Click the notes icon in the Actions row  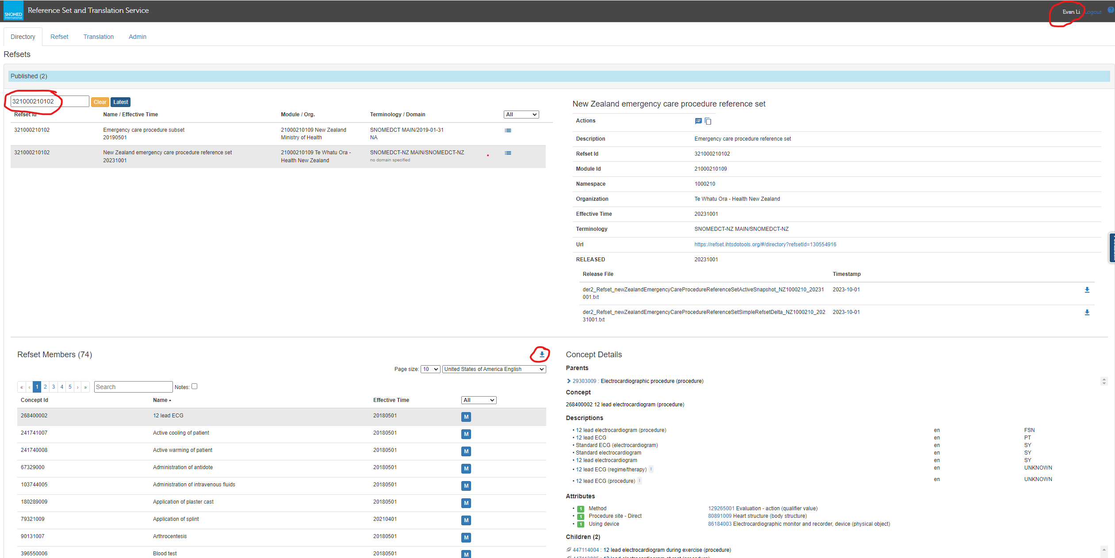(698, 121)
